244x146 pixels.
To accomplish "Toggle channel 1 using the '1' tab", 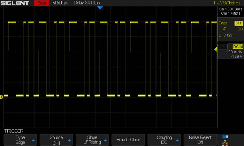I will pyautogui.click(x=223, y=47).
